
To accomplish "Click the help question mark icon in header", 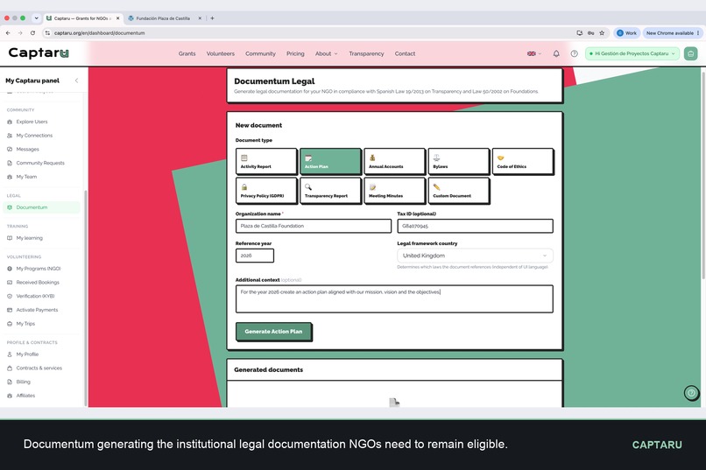I will [x=574, y=53].
